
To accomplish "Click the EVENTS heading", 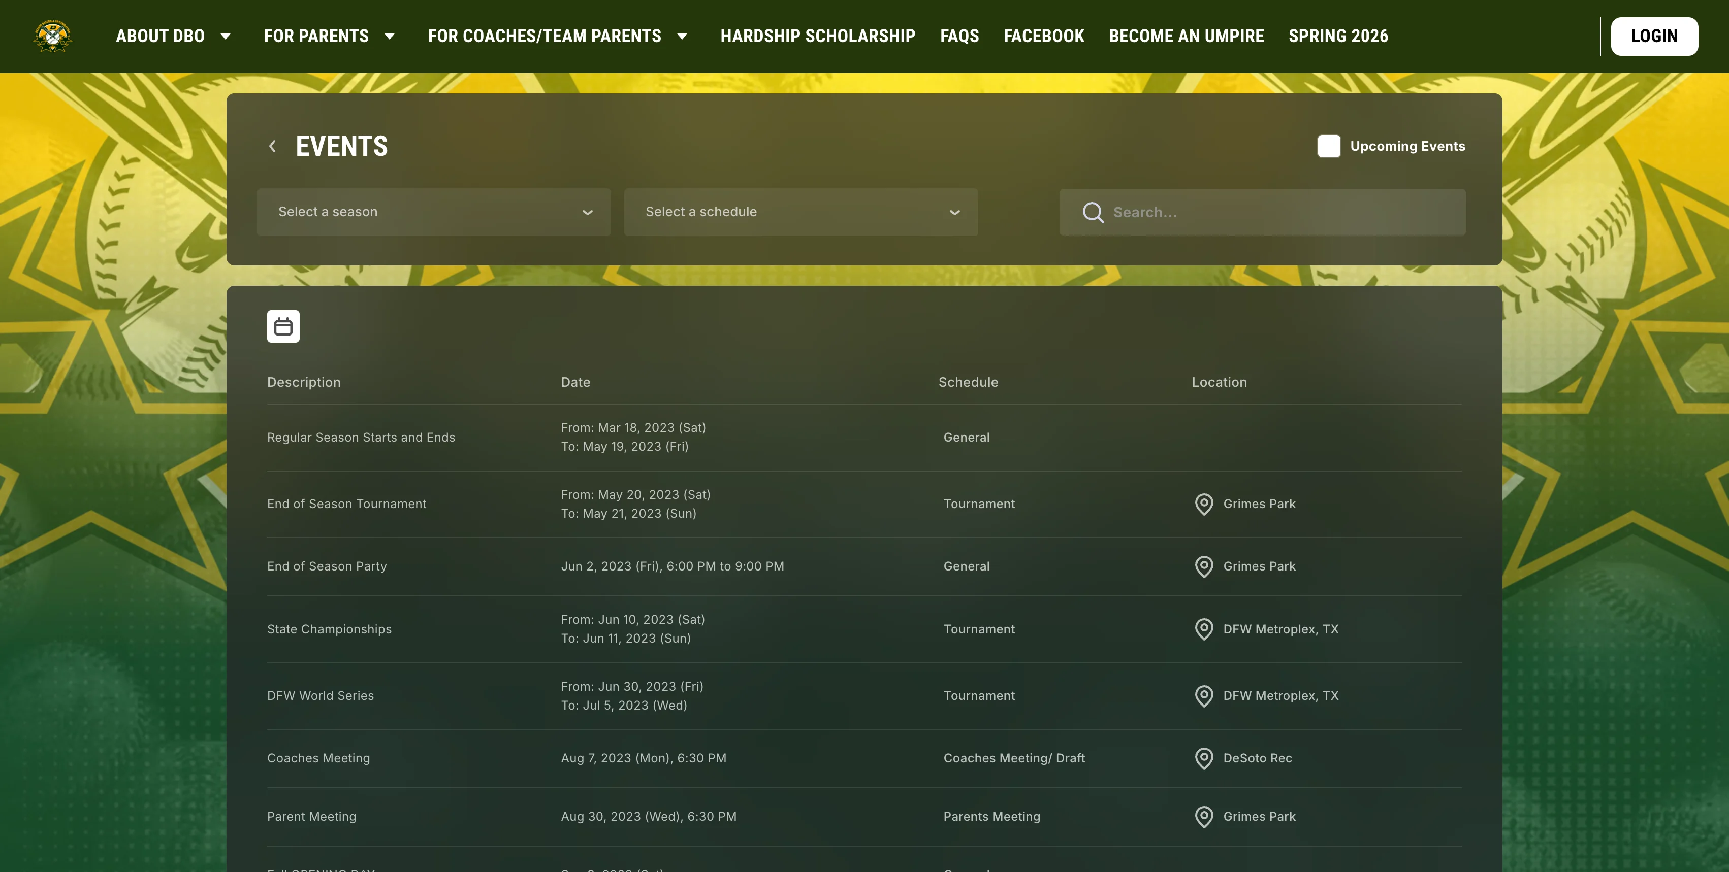I will (342, 146).
